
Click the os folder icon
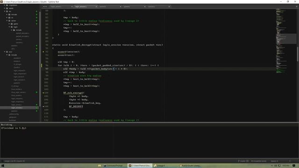(9, 18)
